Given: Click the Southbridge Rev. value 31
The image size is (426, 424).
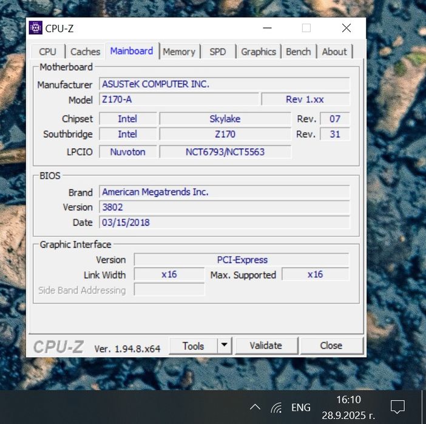Looking at the screenshot, I should click(335, 134).
